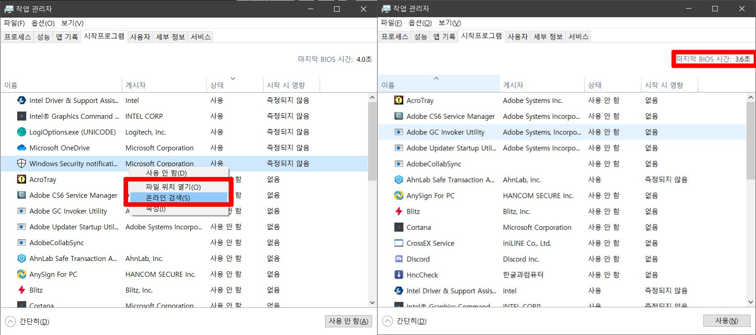The width and height of the screenshot is (756, 335).
Task: Click HANCOM SECURE Inc. publisher in right window
Action: click(x=538, y=195)
